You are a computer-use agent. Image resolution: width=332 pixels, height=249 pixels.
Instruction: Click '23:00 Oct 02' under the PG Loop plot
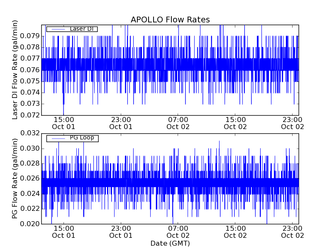click(293, 232)
